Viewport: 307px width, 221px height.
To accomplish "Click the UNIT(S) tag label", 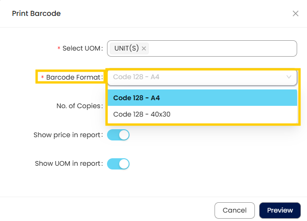I will click(x=126, y=48).
